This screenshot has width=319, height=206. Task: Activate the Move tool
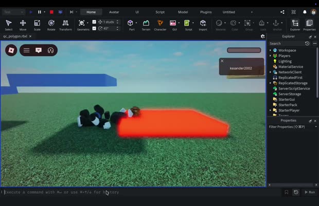coord(23,25)
